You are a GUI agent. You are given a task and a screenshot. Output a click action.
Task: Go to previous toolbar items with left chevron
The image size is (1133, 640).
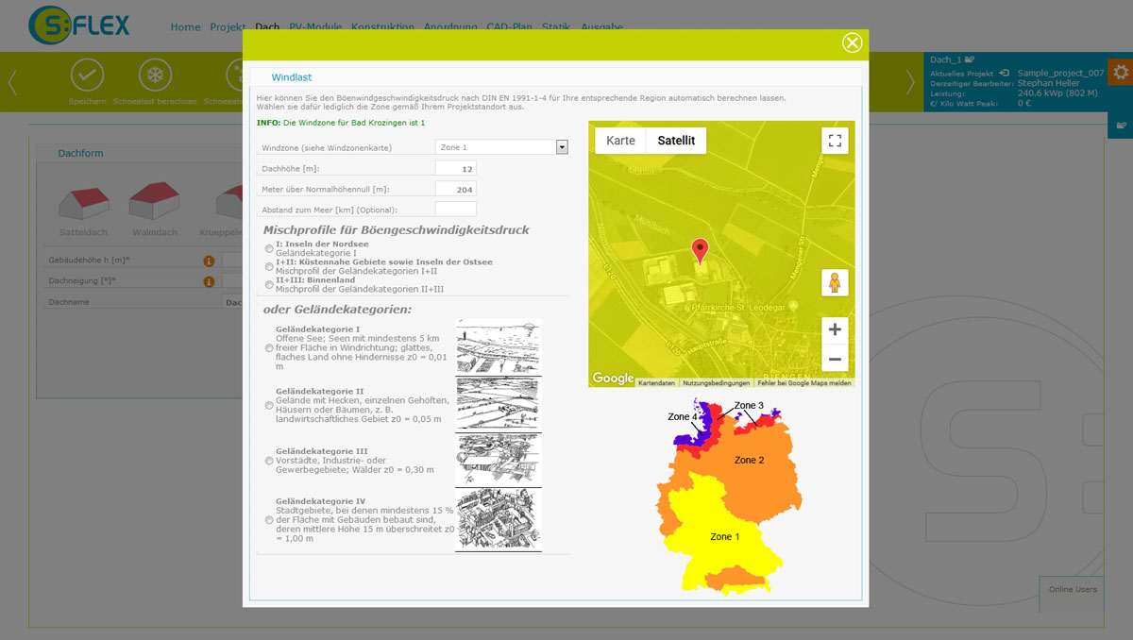click(13, 82)
